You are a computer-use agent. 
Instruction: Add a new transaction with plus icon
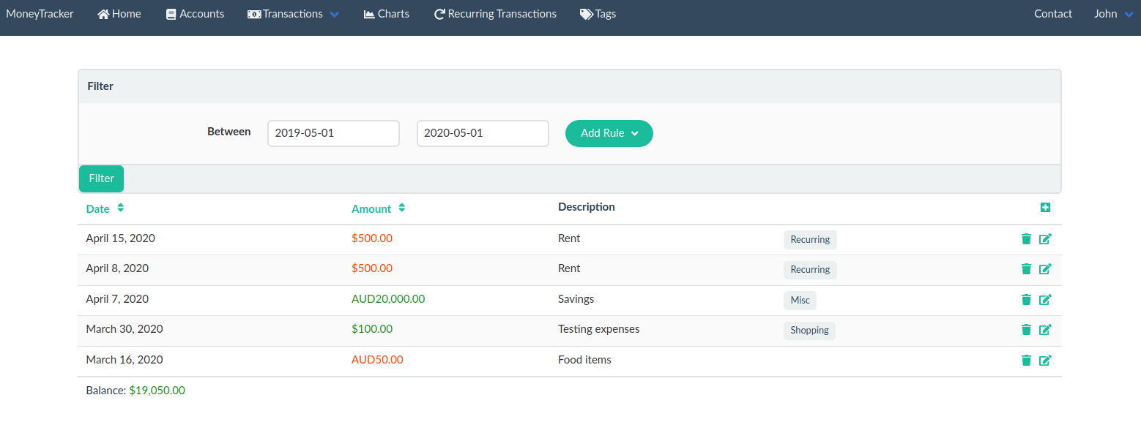1045,208
